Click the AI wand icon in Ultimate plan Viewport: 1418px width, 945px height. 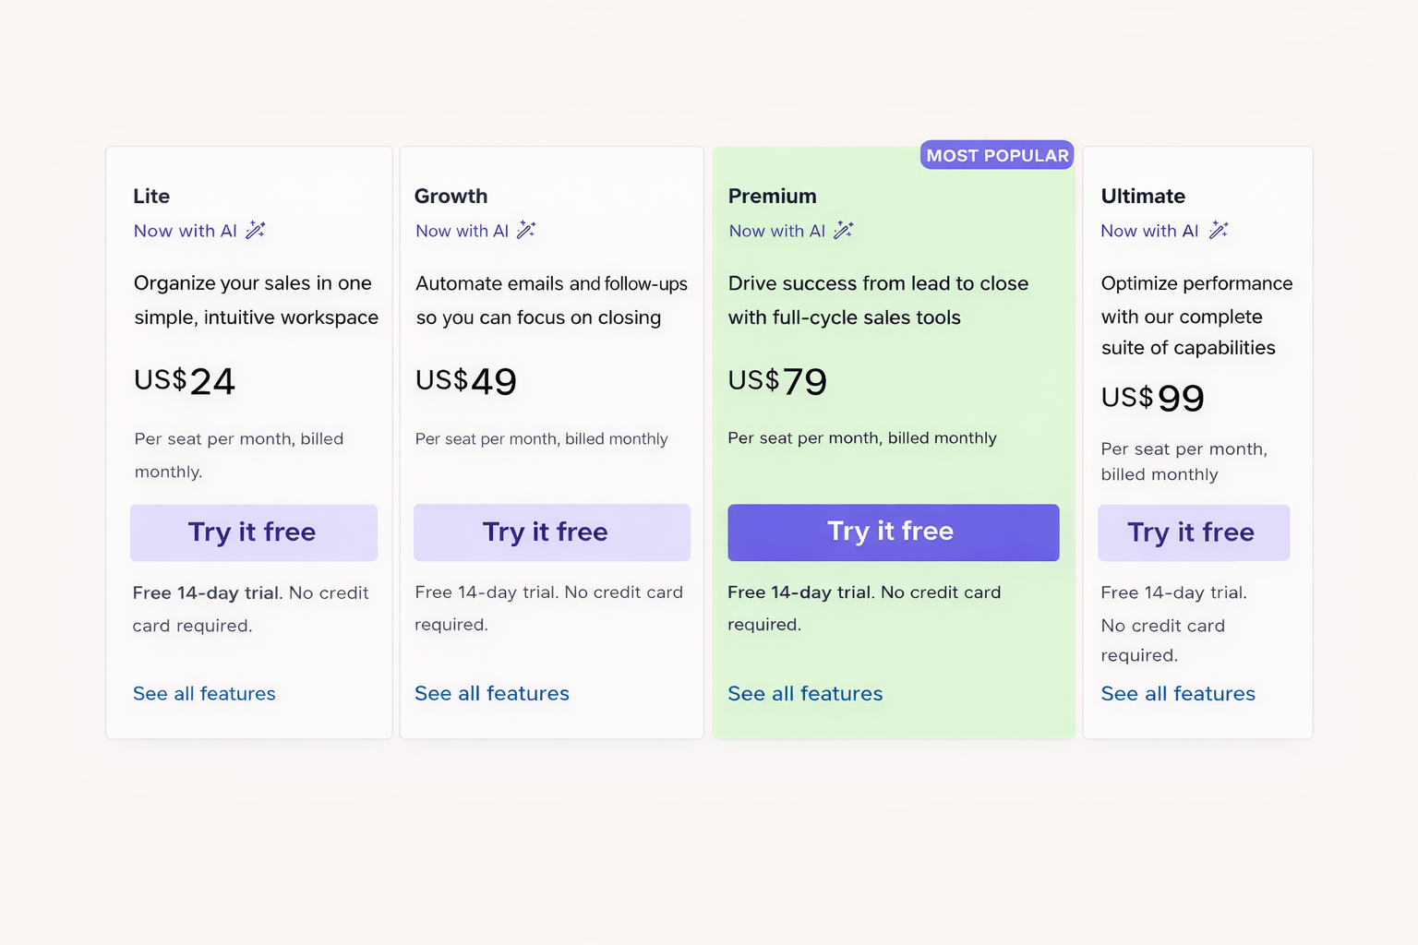pyautogui.click(x=1219, y=230)
